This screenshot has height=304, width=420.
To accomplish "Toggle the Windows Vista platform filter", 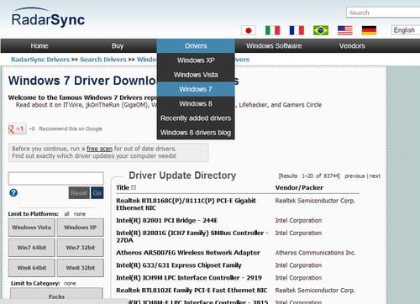I will (32, 228).
